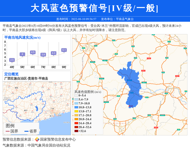
Task: Select the 10.8~13.8 blue legend swatch
Action: coord(76,108)
